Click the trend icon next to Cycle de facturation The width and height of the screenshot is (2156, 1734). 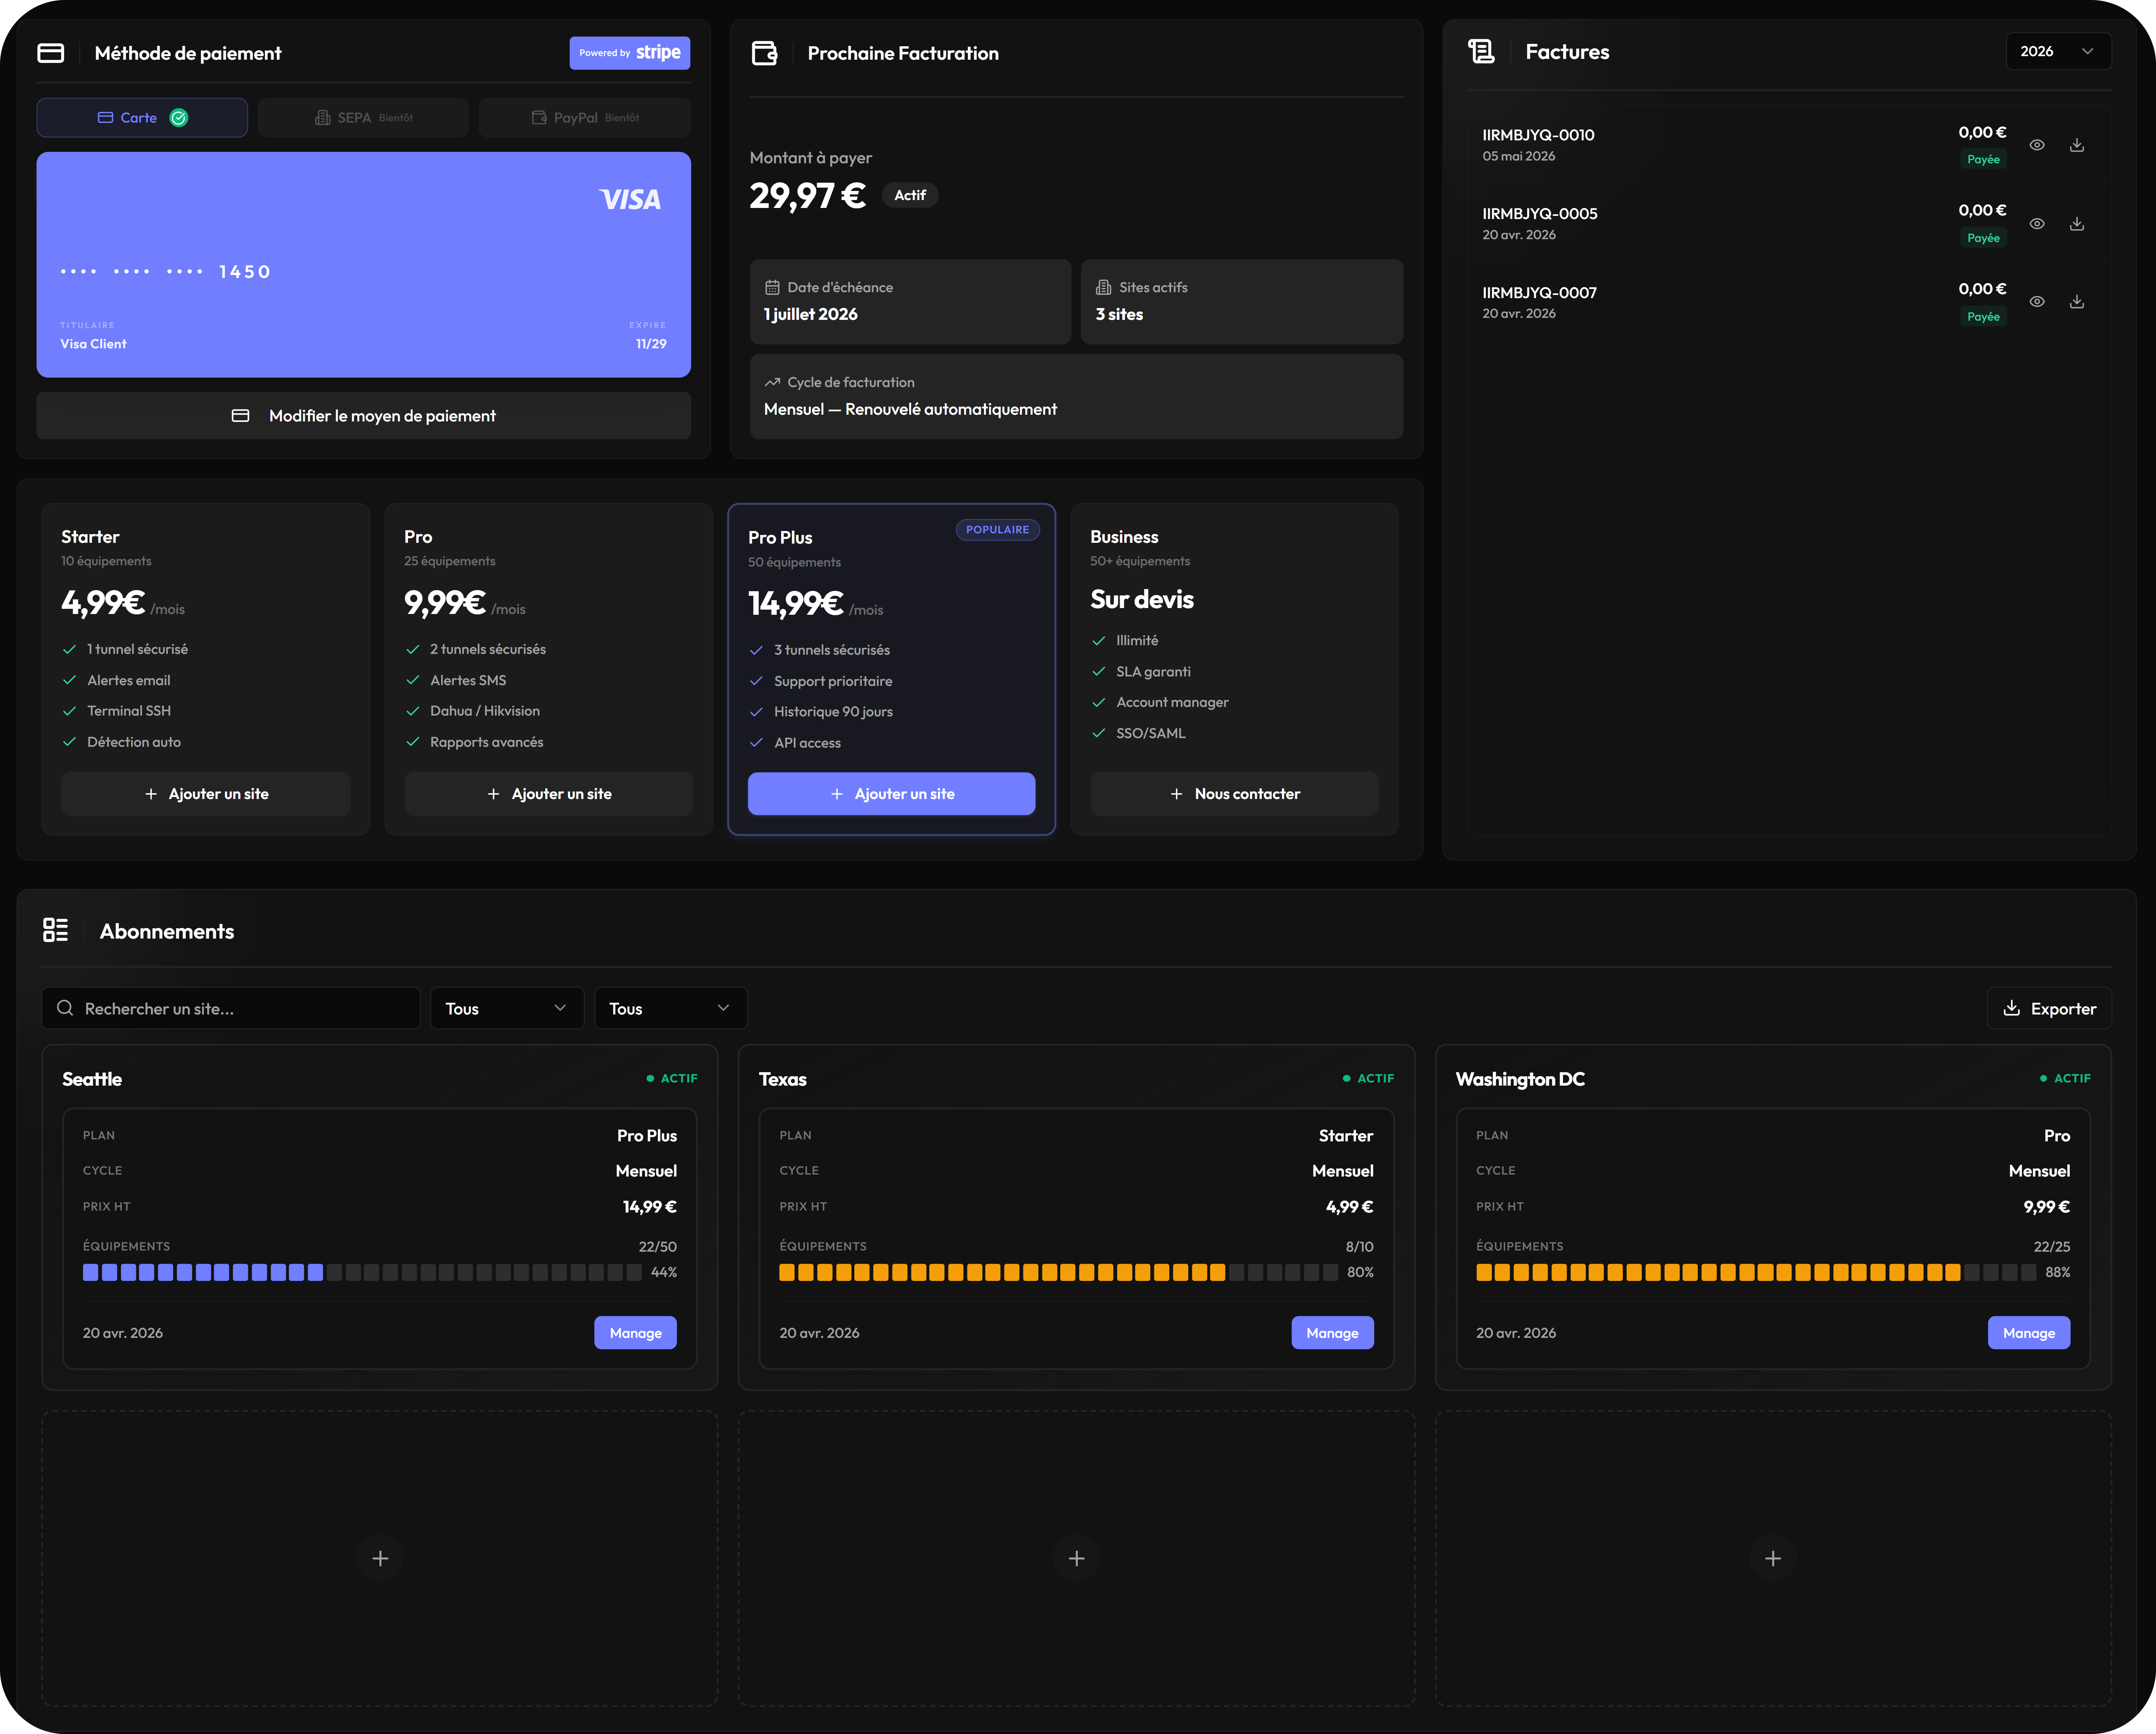(772, 383)
